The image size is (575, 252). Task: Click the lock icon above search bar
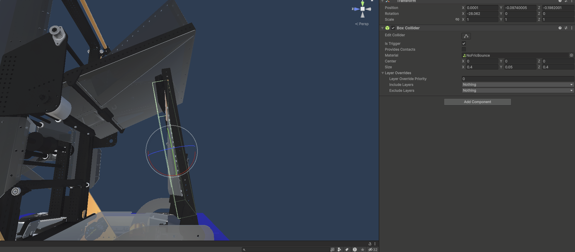pos(370,244)
